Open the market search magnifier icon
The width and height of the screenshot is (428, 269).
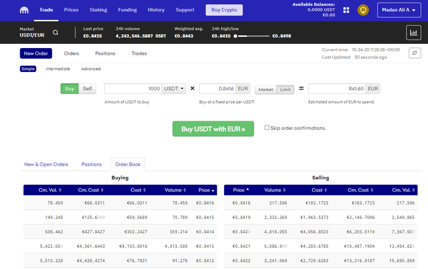[56, 33]
